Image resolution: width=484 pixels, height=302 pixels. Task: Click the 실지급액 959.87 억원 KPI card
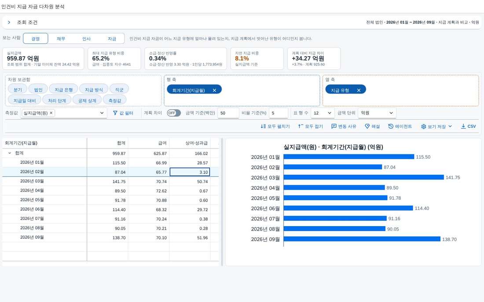(x=43, y=58)
